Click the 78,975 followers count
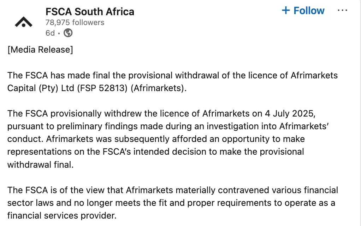 tap(75, 23)
